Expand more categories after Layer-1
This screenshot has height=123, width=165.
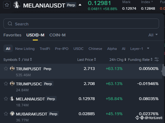click(x=148, y=48)
